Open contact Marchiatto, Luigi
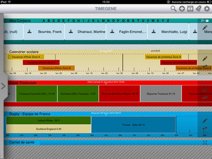 tap(168, 31)
